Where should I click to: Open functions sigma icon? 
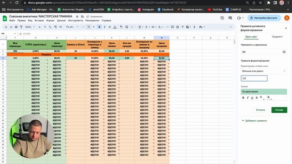point(194,27)
